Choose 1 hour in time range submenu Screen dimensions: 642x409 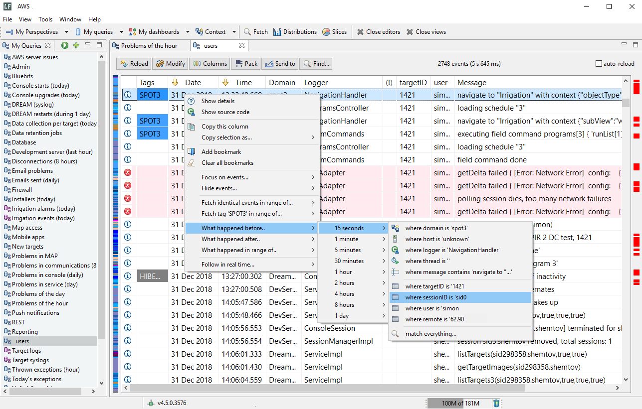pyautogui.click(x=353, y=272)
